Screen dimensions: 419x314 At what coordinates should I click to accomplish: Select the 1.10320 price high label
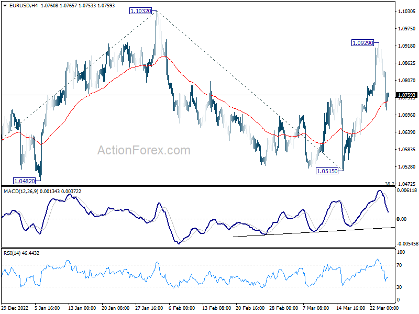point(140,11)
